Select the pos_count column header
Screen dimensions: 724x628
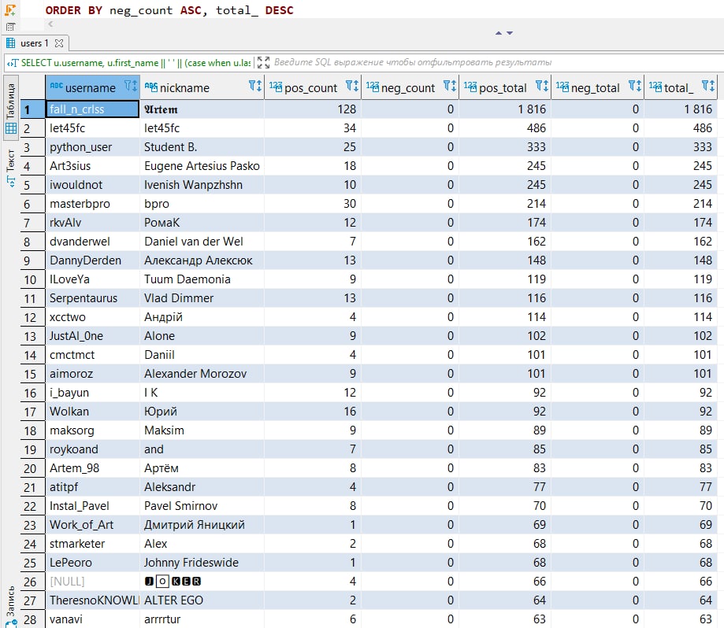313,87
